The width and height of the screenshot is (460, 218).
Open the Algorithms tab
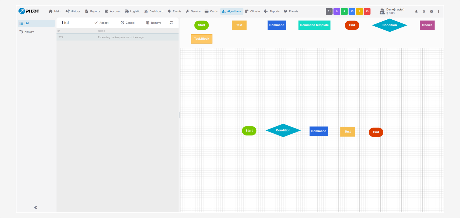pos(231,11)
